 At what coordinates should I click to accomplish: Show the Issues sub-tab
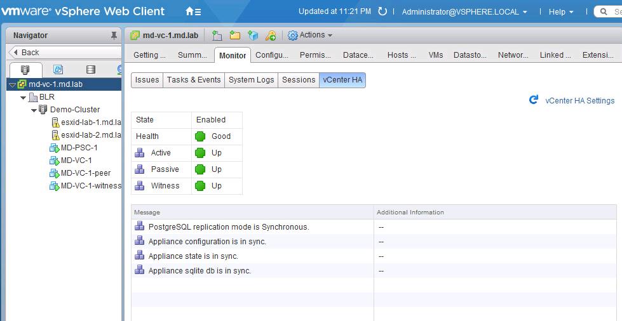pyautogui.click(x=147, y=80)
